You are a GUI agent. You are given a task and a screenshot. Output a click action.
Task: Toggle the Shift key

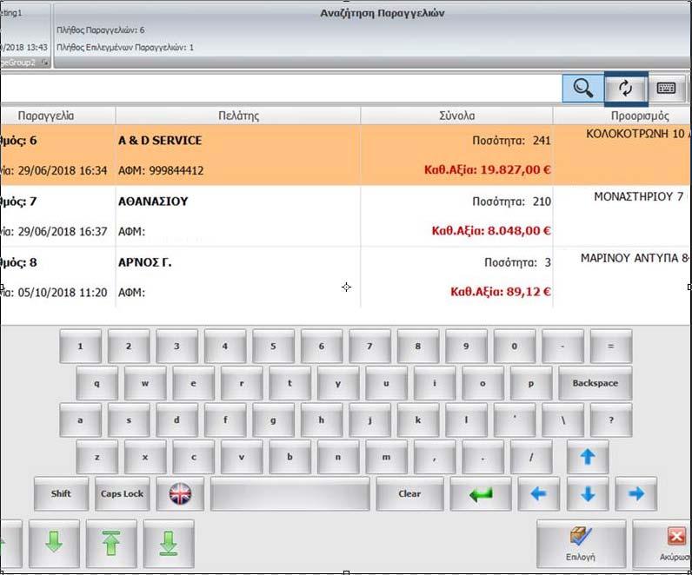coord(61,493)
